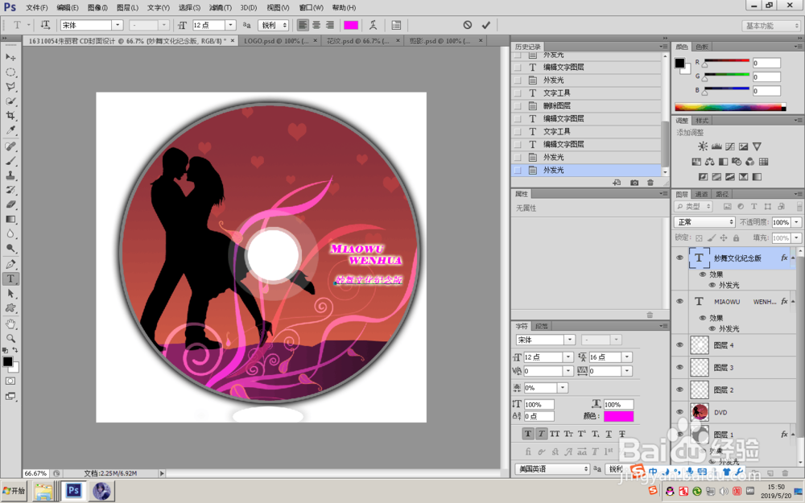Open the 滤镜(T) menu

click(221, 8)
